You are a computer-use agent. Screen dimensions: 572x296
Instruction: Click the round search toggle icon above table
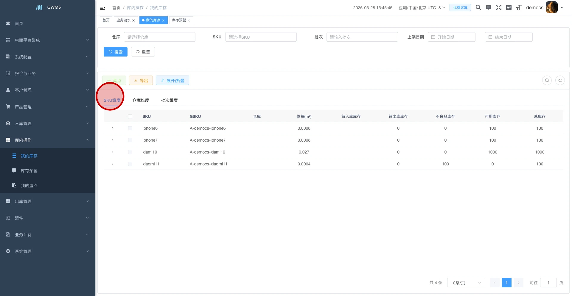pos(547,80)
